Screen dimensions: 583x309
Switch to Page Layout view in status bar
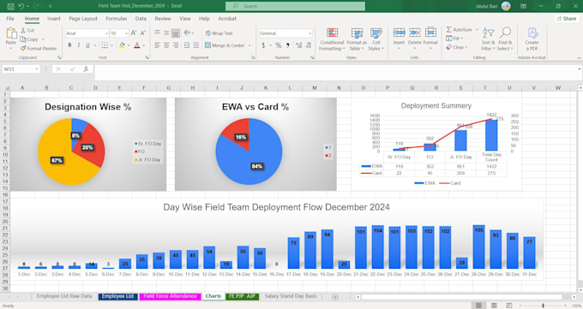click(494, 306)
